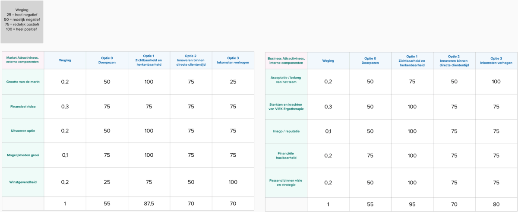Select the 'Financieel risico' row label
518x212 pixels.
coord(22,106)
